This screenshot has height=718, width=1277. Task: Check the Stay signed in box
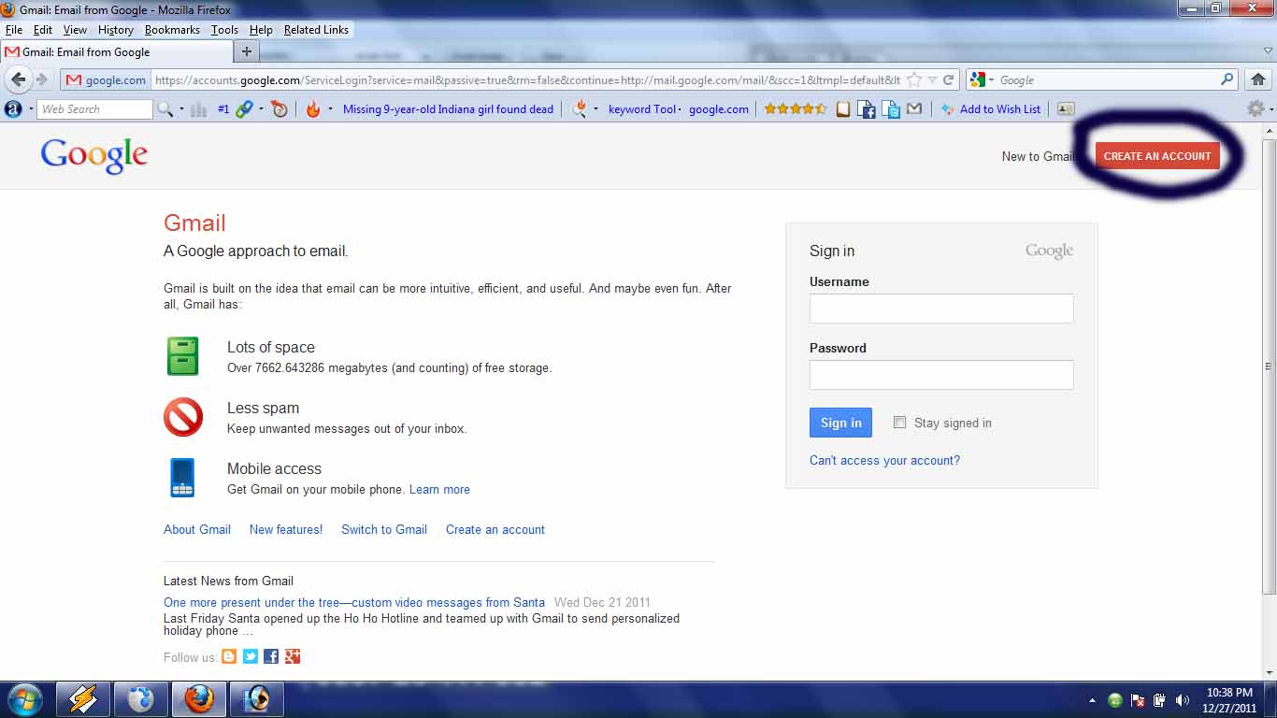pos(899,423)
